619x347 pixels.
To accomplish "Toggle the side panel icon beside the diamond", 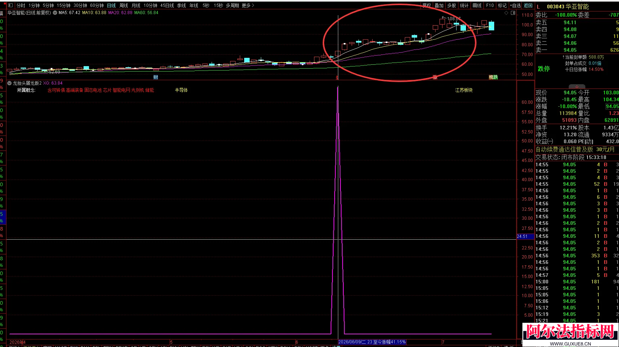I will 513,13.
